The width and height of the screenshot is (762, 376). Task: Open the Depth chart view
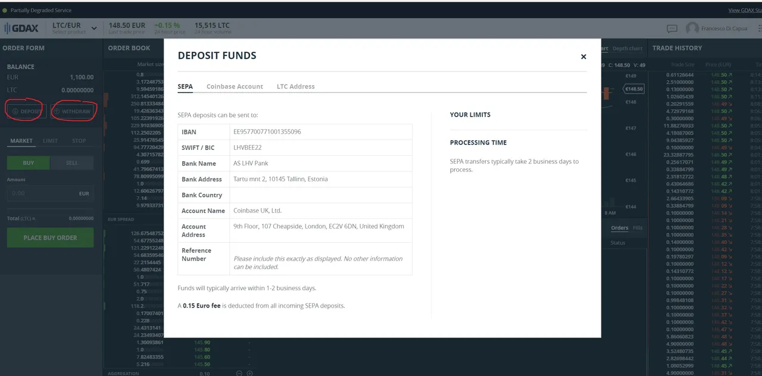click(627, 49)
